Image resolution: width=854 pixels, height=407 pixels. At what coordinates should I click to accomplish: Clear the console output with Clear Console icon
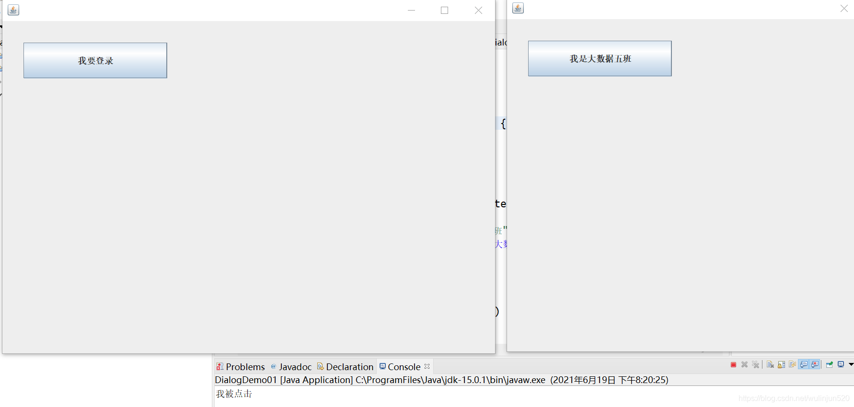coord(770,364)
